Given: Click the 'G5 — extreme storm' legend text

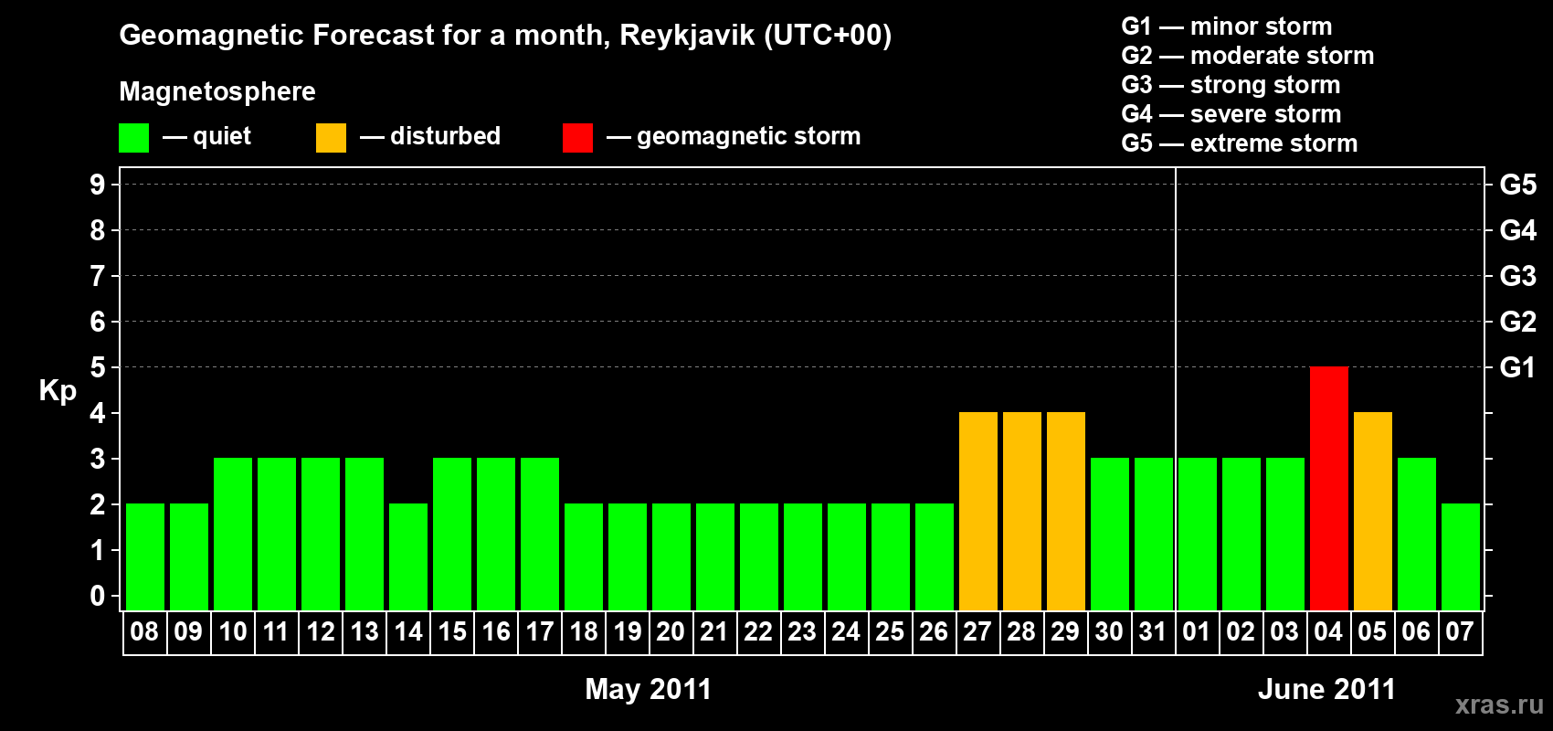Looking at the screenshot, I should tap(1240, 143).
